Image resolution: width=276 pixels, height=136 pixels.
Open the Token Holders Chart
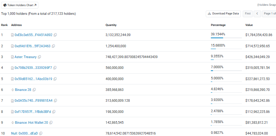pos(20,5)
